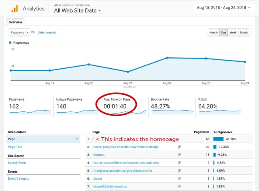Click the 3.09% value in table
This screenshot has width=259, height=191.
pos(221,170)
